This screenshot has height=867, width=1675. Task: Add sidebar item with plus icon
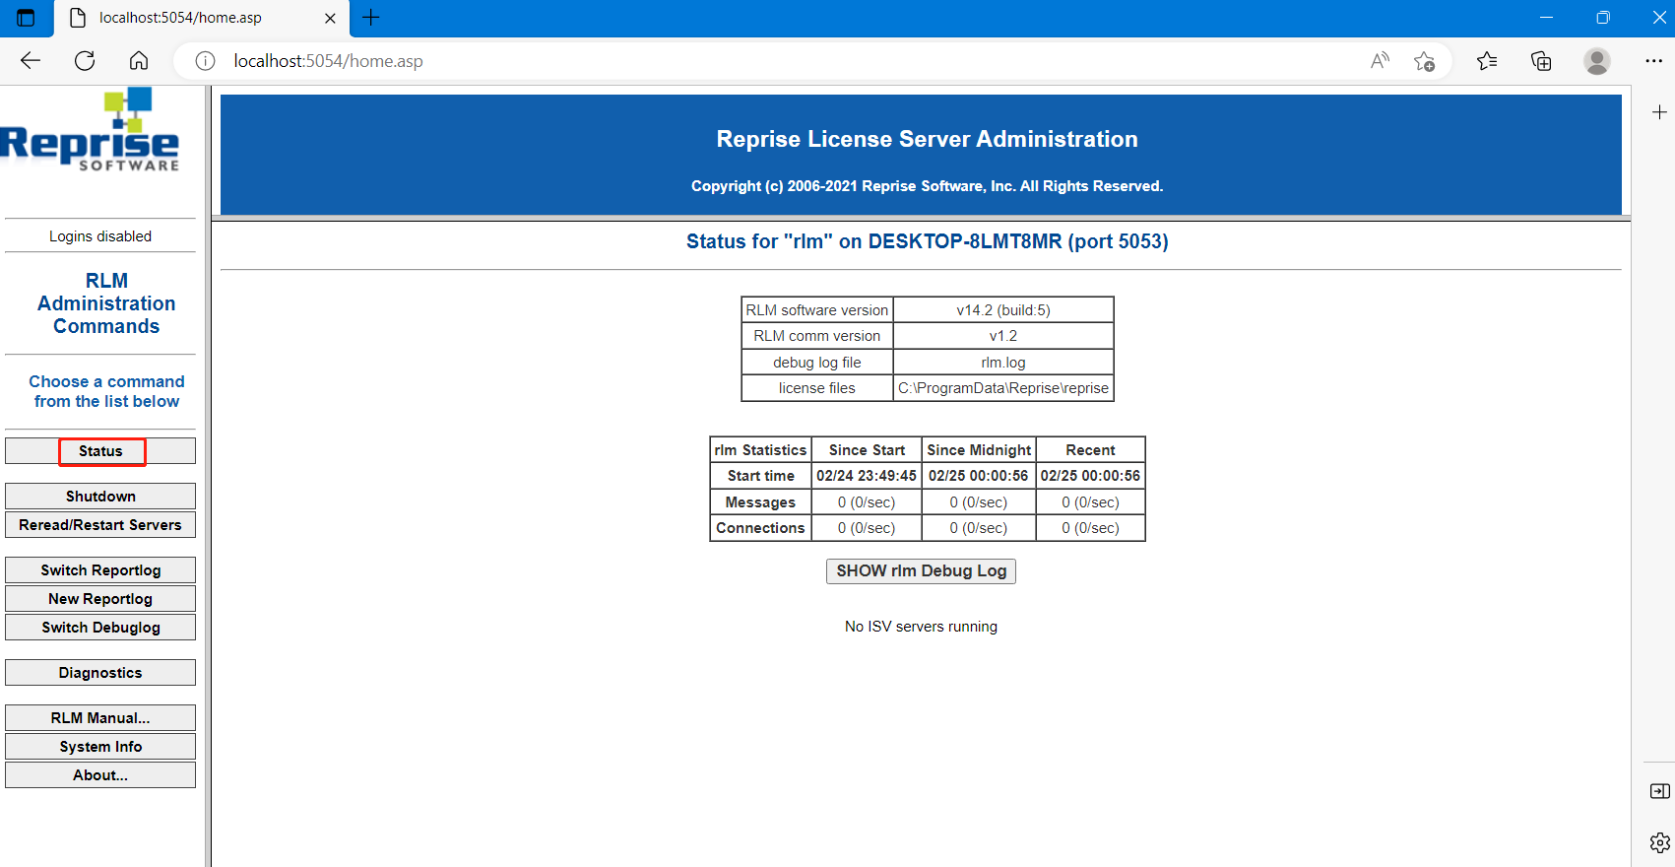[1659, 112]
